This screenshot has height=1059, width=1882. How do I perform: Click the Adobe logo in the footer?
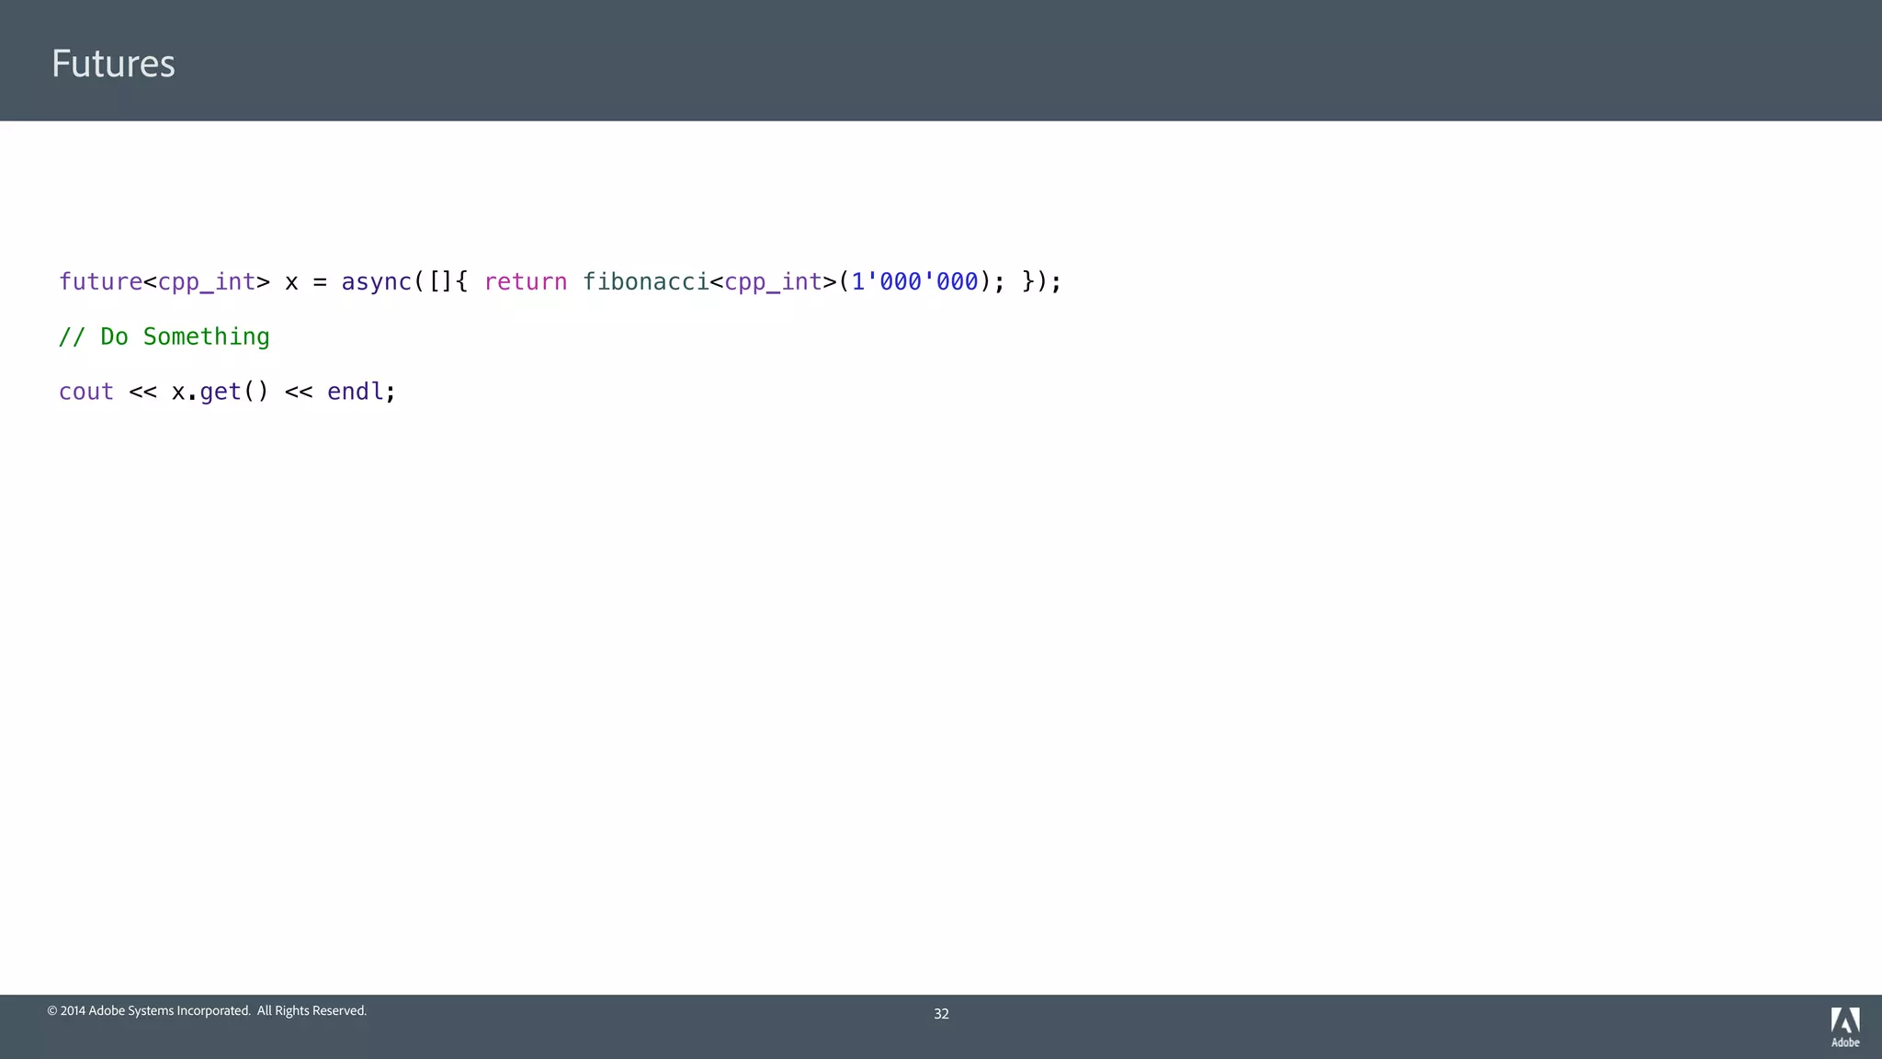point(1844,1026)
